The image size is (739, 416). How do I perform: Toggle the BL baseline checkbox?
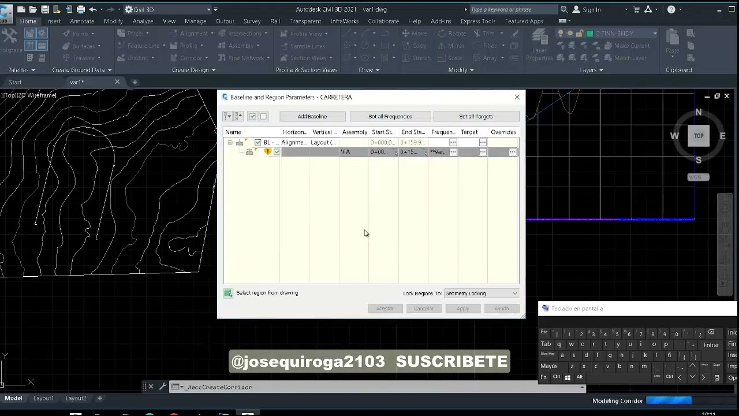[258, 142]
